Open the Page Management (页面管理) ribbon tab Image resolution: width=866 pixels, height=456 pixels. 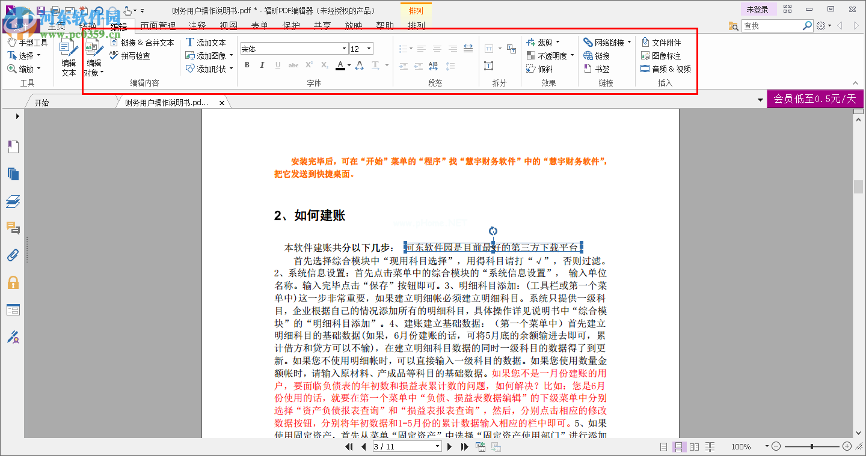(x=158, y=26)
